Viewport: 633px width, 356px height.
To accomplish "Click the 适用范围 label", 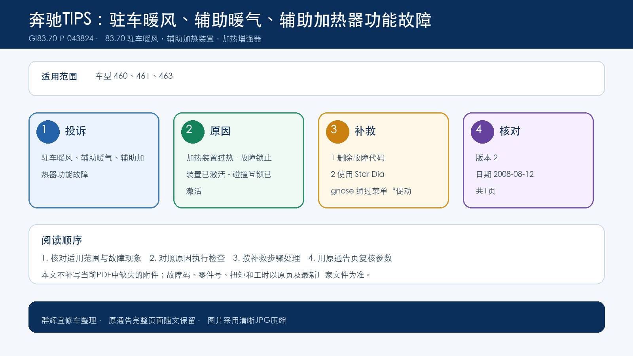I will [59, 76].
